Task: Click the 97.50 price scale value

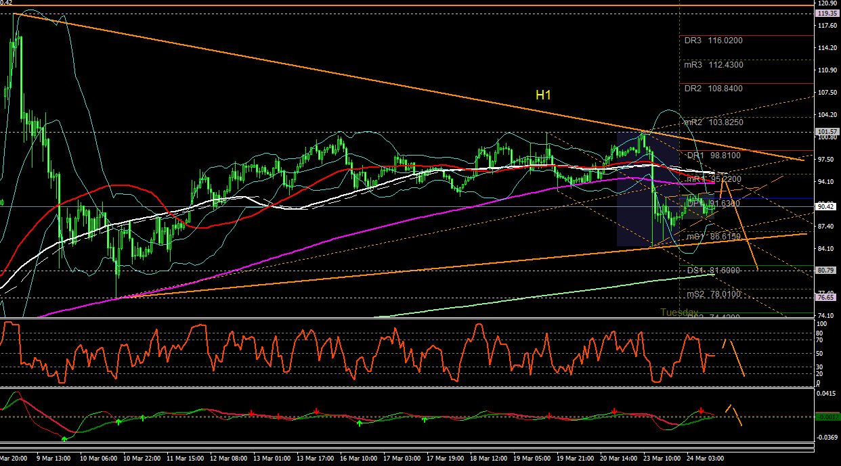Action: [827, 160]
